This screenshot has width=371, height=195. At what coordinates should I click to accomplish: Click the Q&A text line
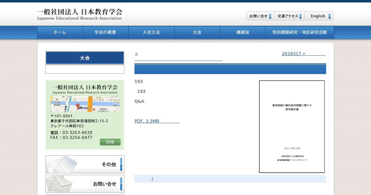coord(139,101)
